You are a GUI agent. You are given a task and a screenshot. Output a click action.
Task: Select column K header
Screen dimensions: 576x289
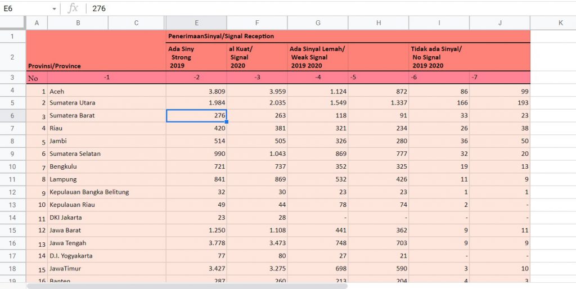click(x=561, y=22)
